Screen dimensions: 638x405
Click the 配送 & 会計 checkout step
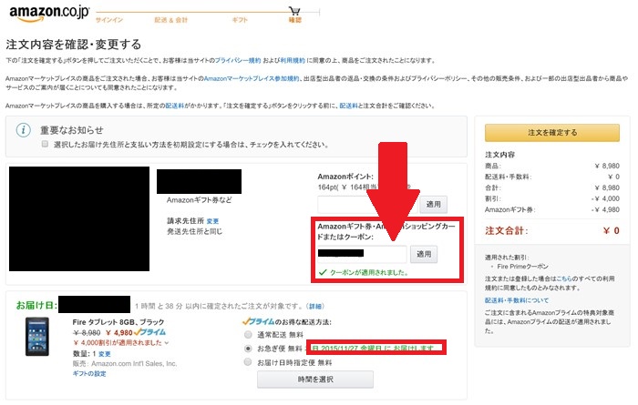point(171,20)
